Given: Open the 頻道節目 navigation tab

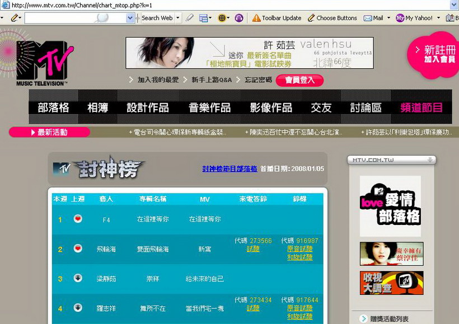Looking at the screenshot, I should point(421,107).
